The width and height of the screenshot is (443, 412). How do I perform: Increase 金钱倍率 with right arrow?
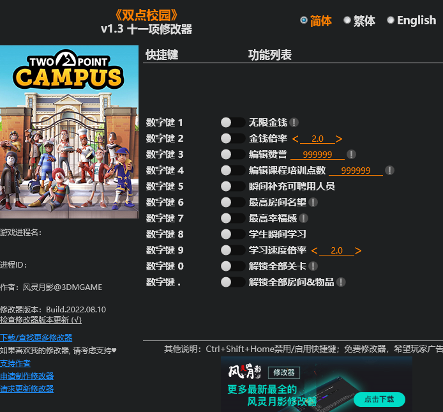click(x=339, y=139)
